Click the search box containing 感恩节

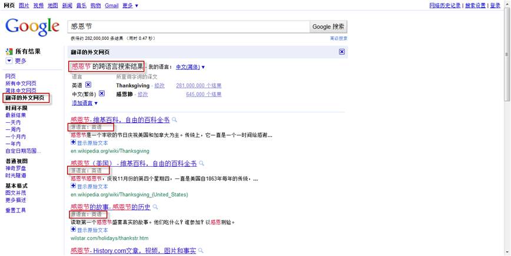coord(188,27)
